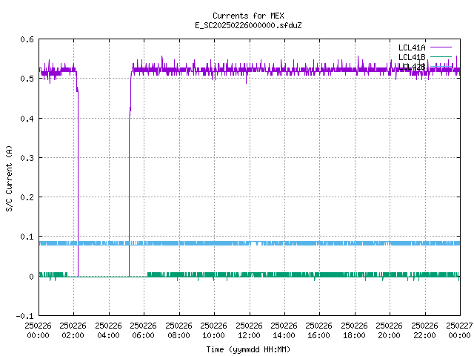Click the y-axis tick value 0.6
Screen dimensions: 474x356
coord(27,39)
